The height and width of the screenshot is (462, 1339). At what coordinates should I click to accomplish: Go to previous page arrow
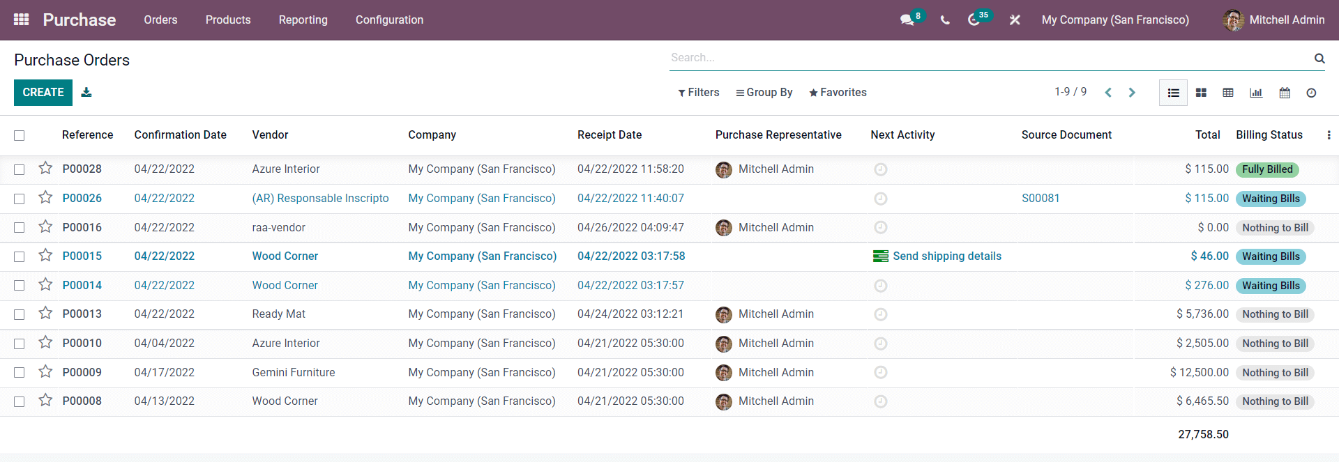(1108, 93)
